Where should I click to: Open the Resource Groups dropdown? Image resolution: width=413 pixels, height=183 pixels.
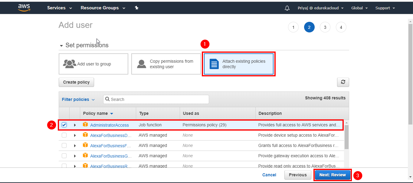[103, 8]
